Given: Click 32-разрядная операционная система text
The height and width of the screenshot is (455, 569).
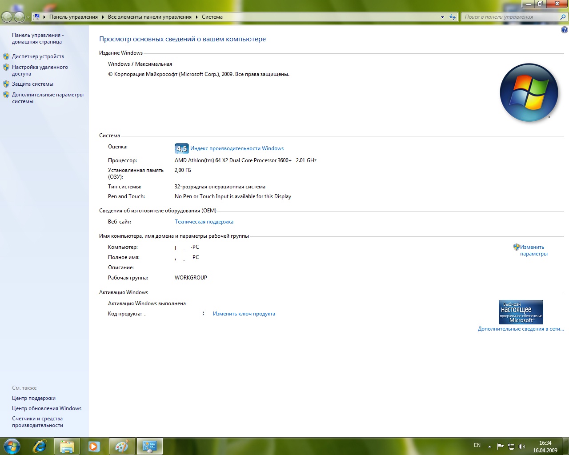Looking at the screenshot, I should point(220,187).
